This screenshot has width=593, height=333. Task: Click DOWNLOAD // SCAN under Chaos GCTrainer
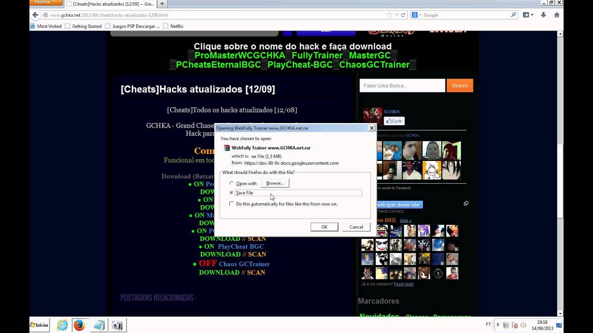click(232, 272)
